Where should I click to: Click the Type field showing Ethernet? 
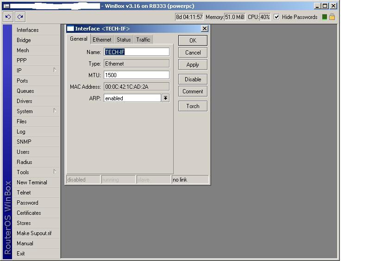[137, 64]
